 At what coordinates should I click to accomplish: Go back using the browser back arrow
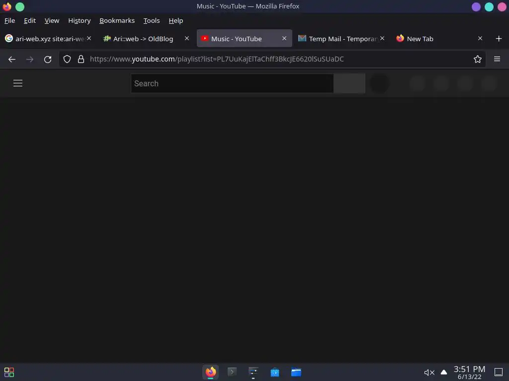pos(12,60)
